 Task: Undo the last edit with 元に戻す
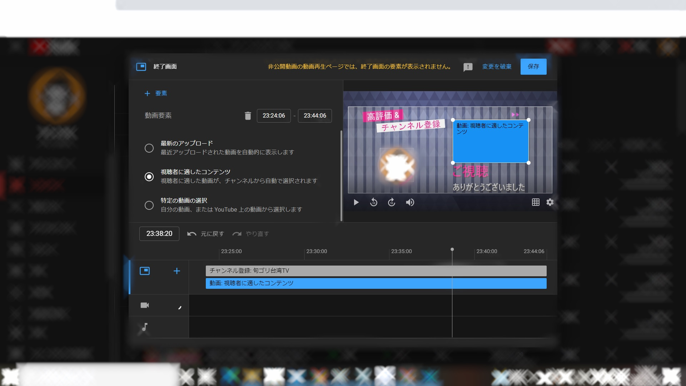pos(205,233)
